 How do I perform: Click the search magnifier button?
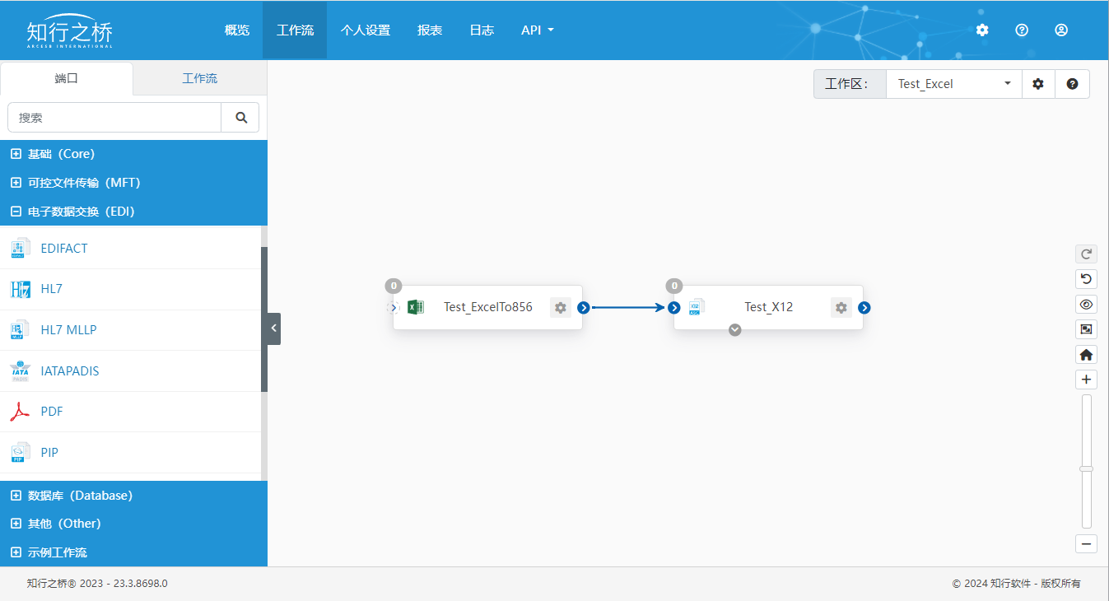coord(240,118)
